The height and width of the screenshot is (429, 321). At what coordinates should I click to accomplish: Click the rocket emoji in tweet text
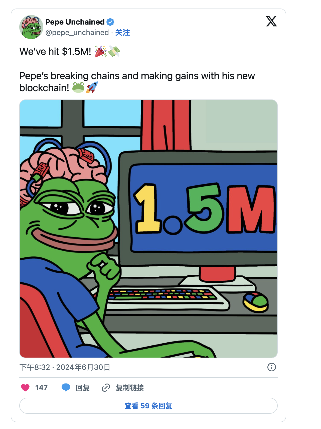pos(92,87)
